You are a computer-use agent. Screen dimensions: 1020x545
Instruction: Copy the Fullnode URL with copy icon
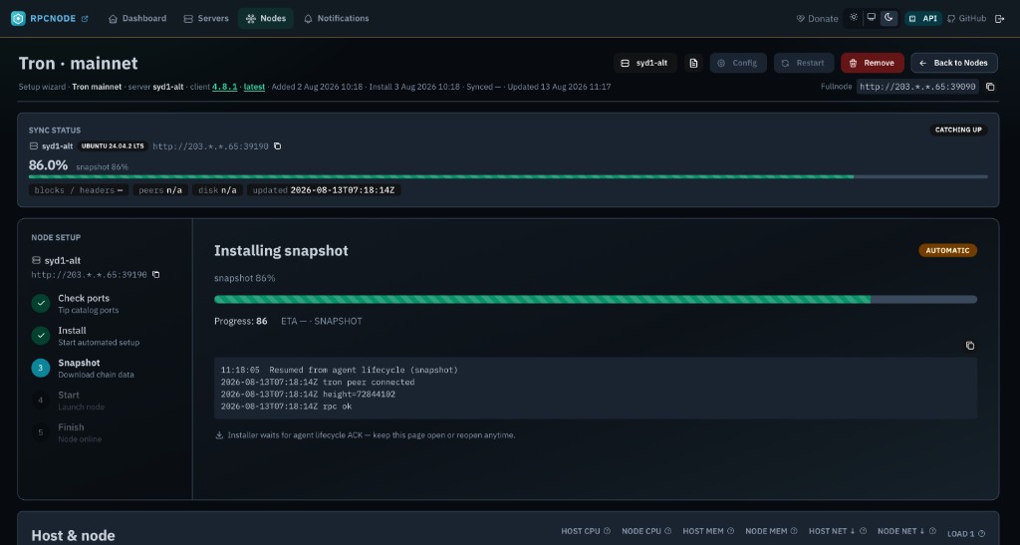990,87
